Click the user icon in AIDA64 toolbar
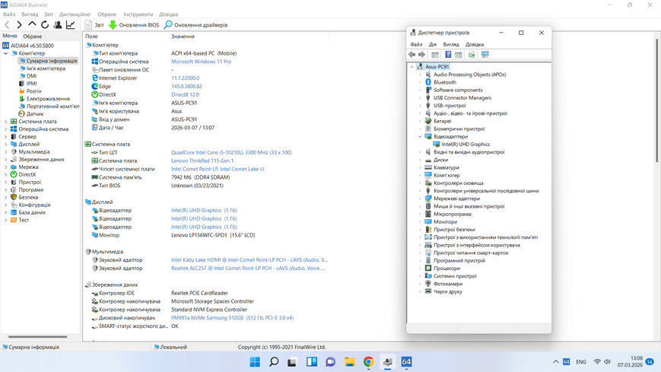The width and height of the screenshot is (661, 372). 58,25
